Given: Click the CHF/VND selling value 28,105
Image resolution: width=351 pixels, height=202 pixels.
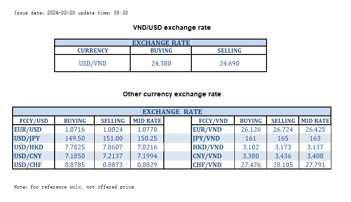Looking at the screenshot, I should point(283,165).
